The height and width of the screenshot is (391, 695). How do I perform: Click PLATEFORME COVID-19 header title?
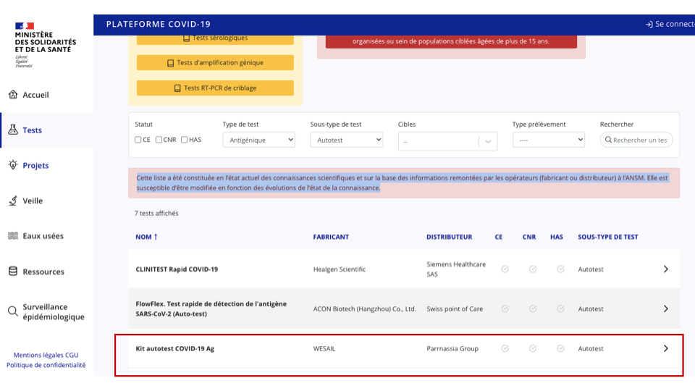[x=159, y=25]
